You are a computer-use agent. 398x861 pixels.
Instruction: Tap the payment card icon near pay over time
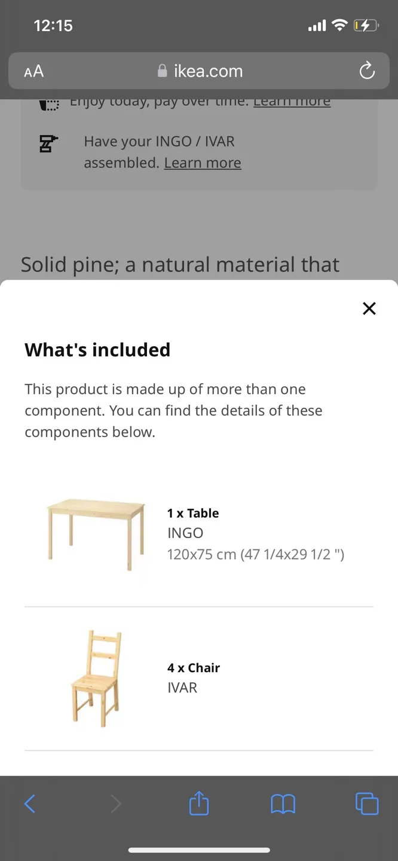[x=48, y=103]
